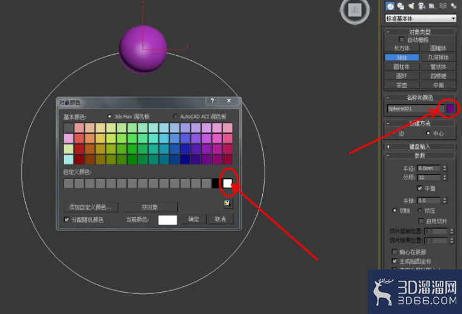Click the Sphere001 name field
The height and width of the screenshot is (314, 462).
coord(415,109)
